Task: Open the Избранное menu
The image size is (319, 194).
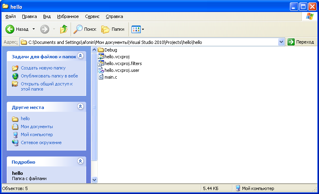Action: pos(68,16)
